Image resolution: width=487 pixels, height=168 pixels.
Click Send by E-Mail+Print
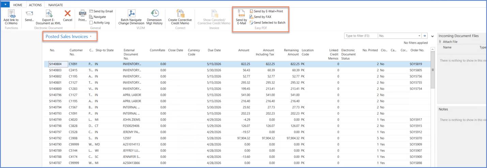click(x=266, y=11)
